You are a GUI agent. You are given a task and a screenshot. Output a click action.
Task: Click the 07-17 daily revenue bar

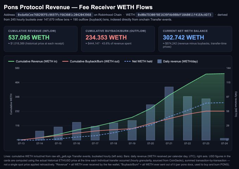click(x=95, y=133)
